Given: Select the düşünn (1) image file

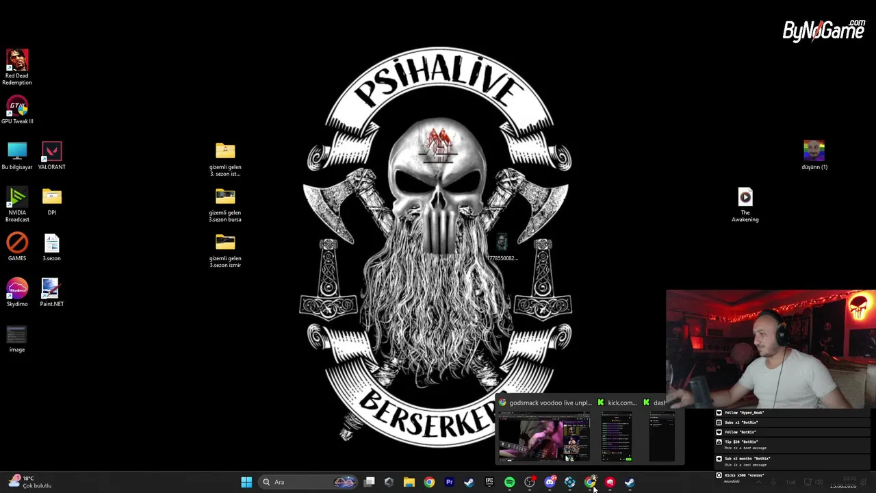Looking at the screenshot, I should [x=814, y=155].
